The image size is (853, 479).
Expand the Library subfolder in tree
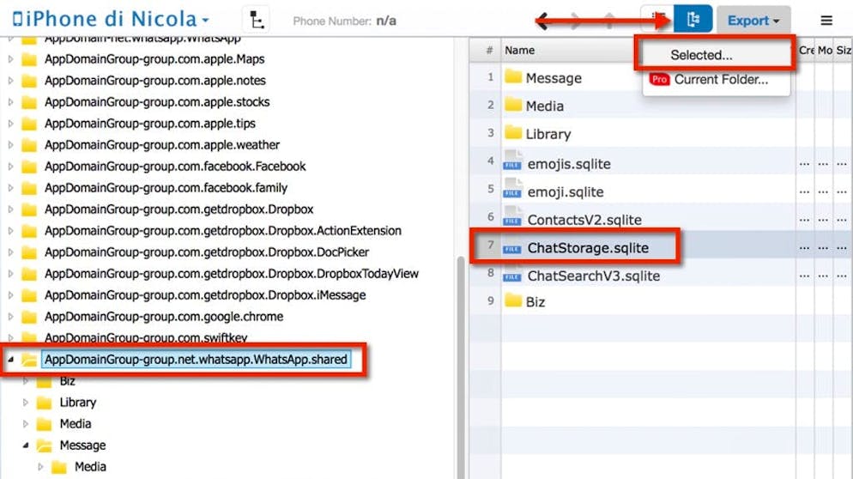pyautogui.click(x=26, y=403)
